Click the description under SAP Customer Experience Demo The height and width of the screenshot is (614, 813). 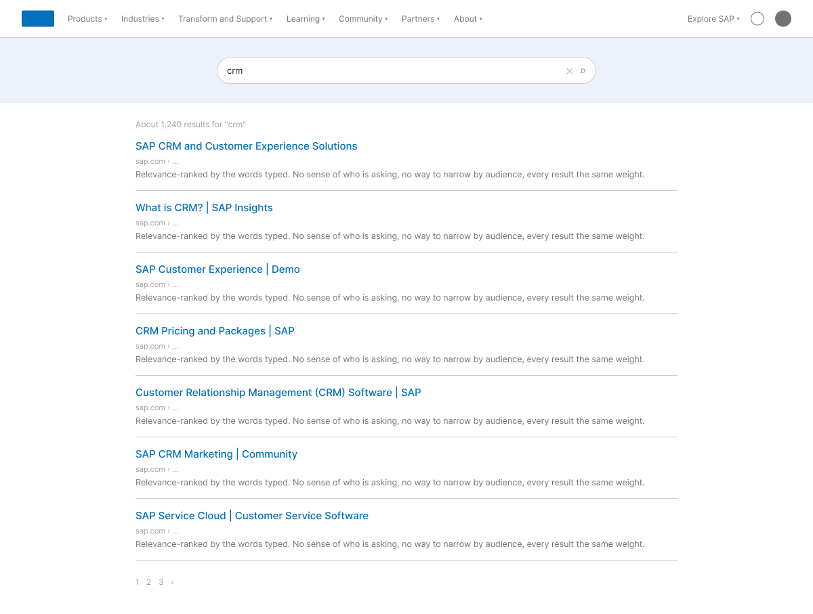390,298
